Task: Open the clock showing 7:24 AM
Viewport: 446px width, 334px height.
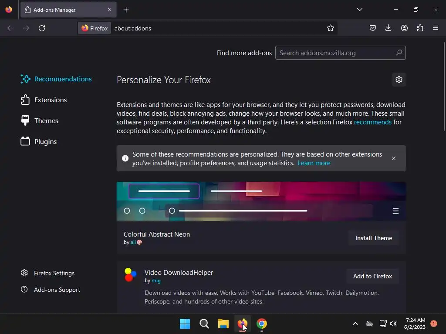Action: tap(415, 324)
